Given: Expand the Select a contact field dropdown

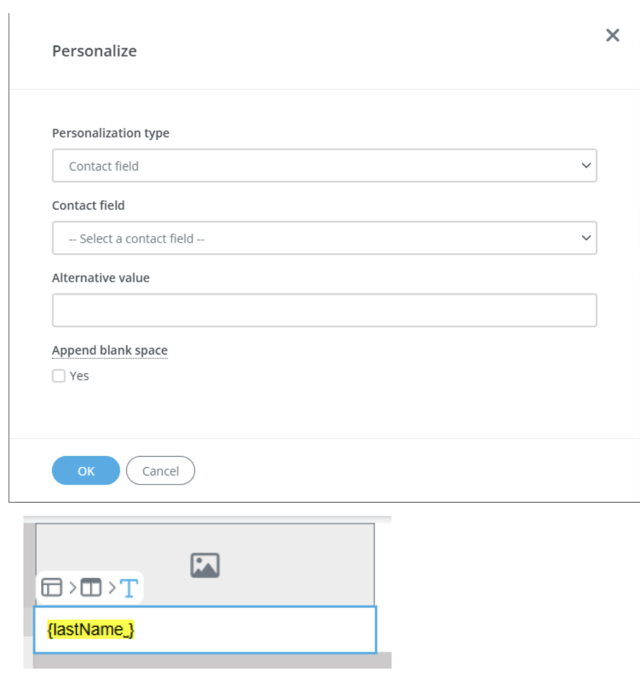Looking at the screenshot, I should (324, 238).
